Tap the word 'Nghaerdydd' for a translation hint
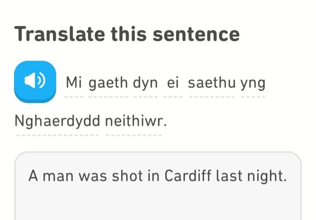Viewport: 316px width, 220px height. click(57, 121)
